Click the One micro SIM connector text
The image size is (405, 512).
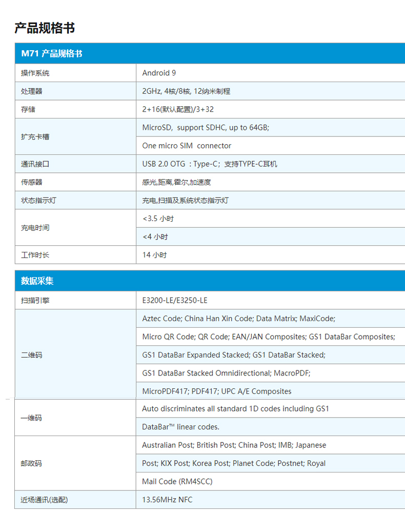click(x=187, y=146)
